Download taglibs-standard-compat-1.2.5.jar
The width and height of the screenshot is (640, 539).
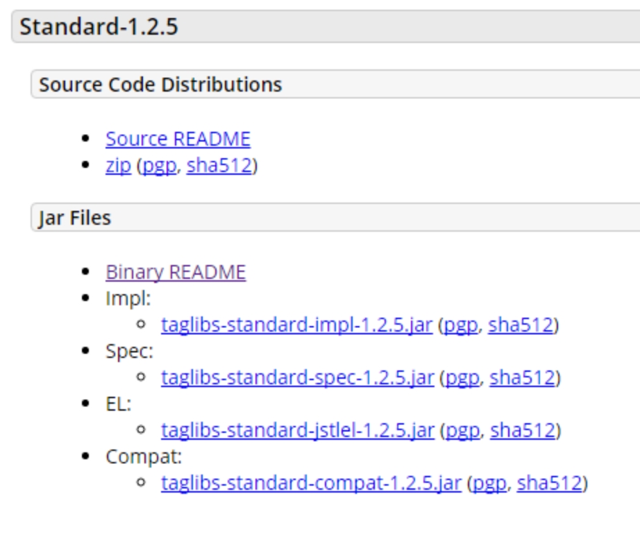tap(311, 483)
